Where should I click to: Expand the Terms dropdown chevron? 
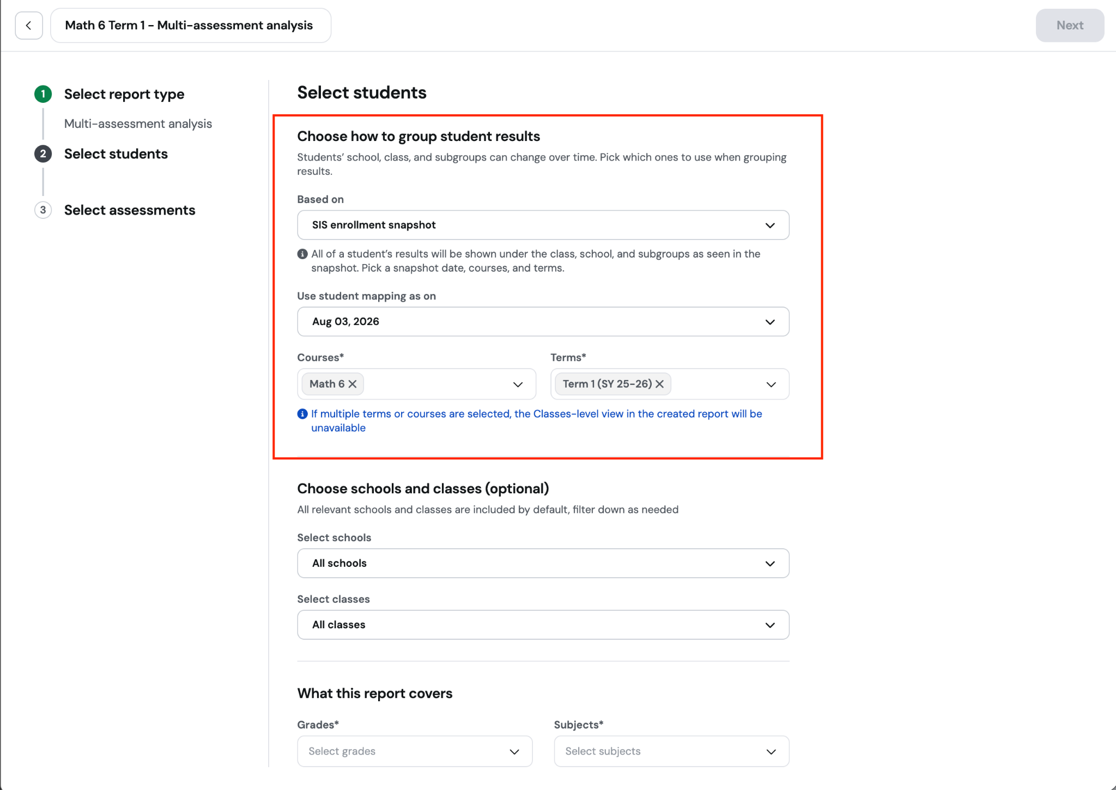771,384
